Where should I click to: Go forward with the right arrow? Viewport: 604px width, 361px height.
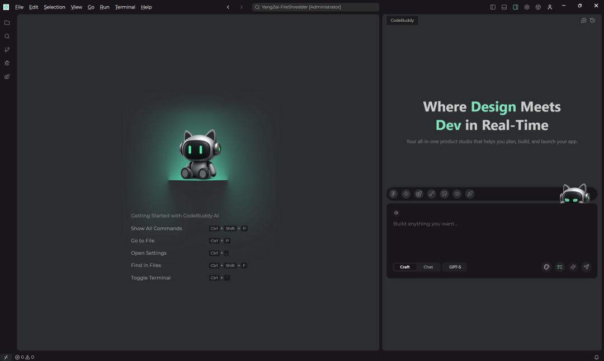click(241, 7)
